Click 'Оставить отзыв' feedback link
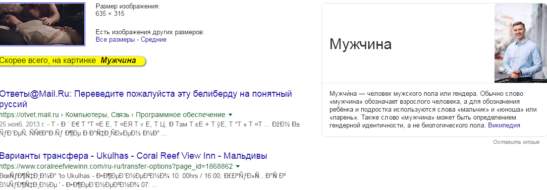Screen dimensions: 547x190 pos(516,142)
